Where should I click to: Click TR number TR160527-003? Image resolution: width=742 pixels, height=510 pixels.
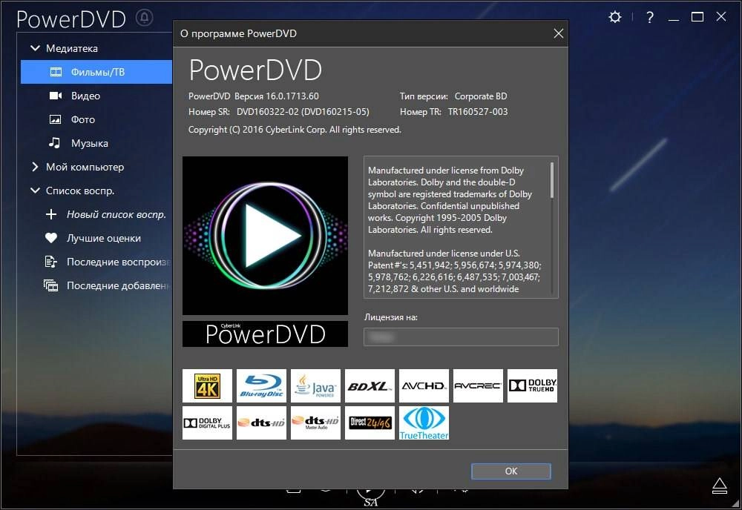pyautogui.click(x=478, y=112)
